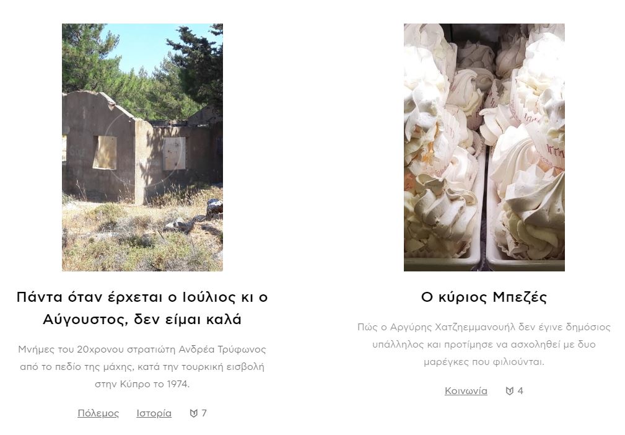Click the summary starting Πώς ο Αργύρης
Screen dimensions: 625x435
tap(484, 345)
